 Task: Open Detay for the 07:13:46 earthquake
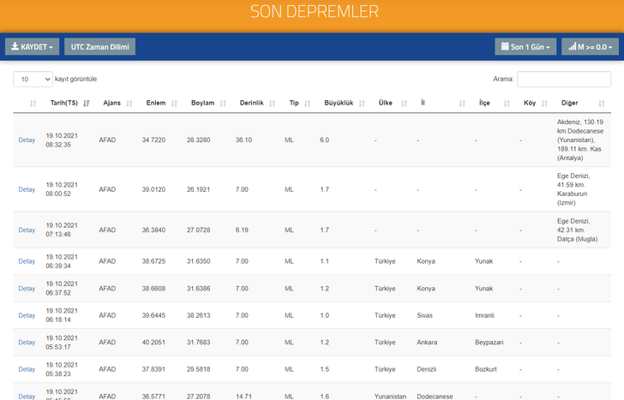(27, 230)
